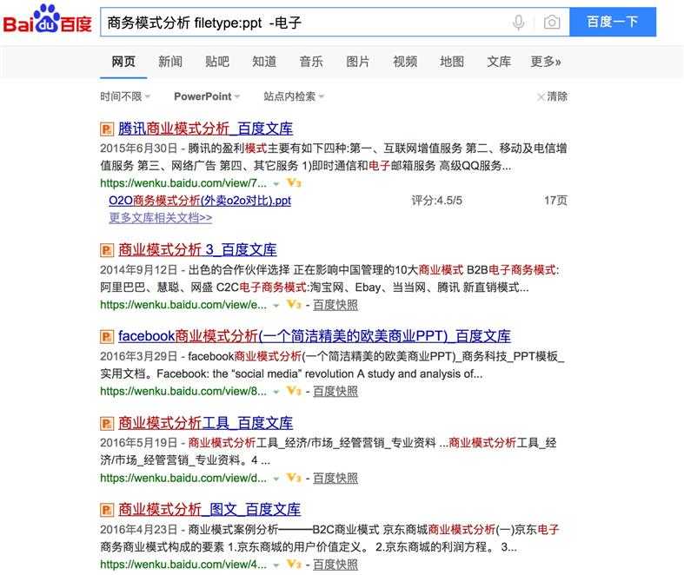This screenshot has width=684, height=575.
Task: Switch to the 图片 tab
Action: pyautogui.click(x=358, y=62)
